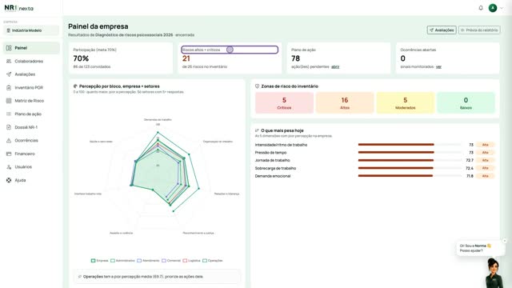Click the Demandas do trabalho radar axis label
The width and height of the screenshot is (512, 288).
pos(158,119)
